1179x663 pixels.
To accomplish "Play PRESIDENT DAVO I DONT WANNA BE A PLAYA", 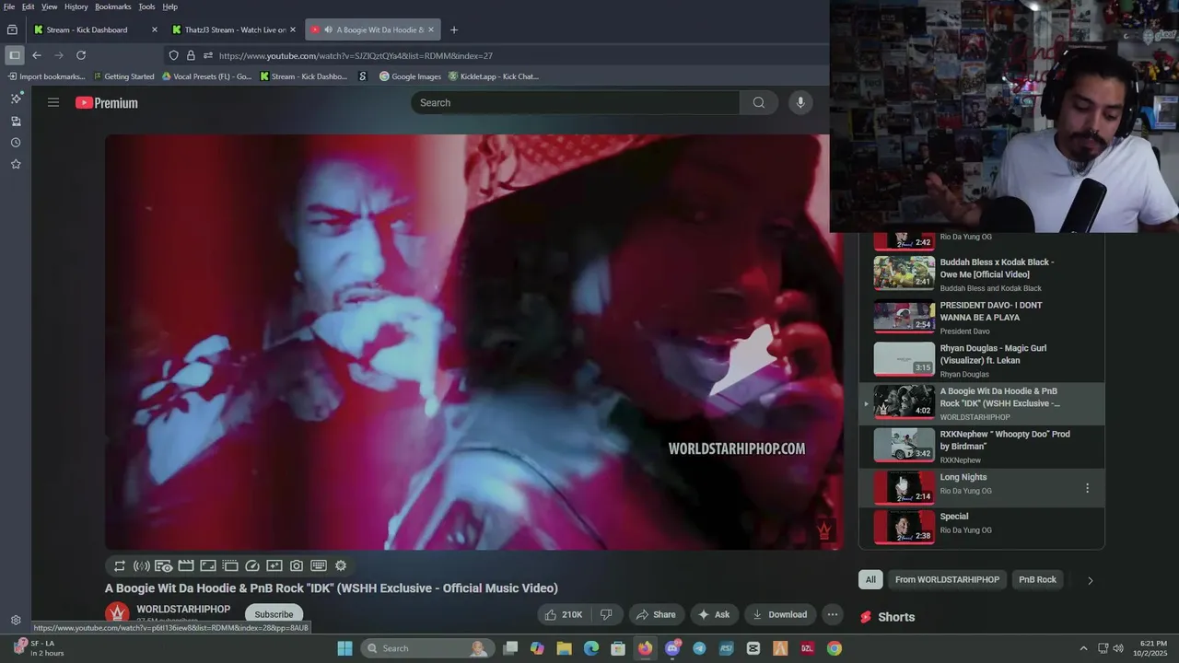I will [x=981, y=318].
